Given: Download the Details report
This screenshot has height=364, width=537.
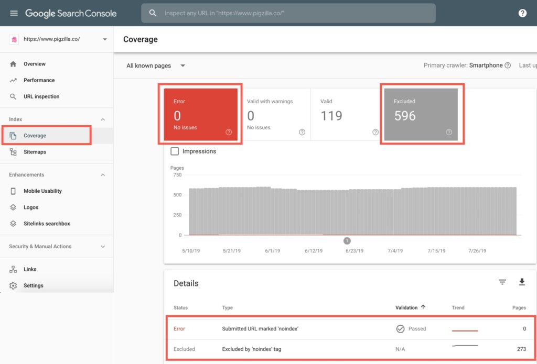Looking at the screenshot, I should [522, 282].
